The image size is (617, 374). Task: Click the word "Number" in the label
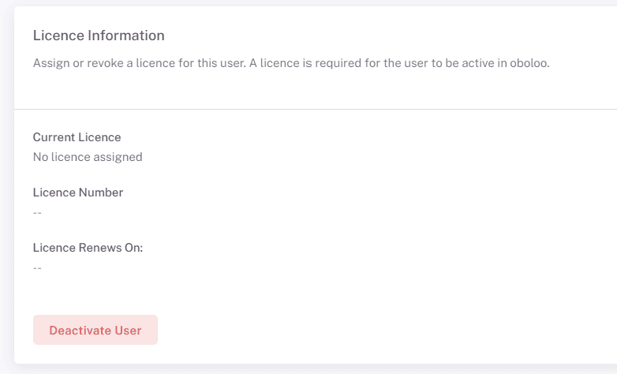point(100,193)
